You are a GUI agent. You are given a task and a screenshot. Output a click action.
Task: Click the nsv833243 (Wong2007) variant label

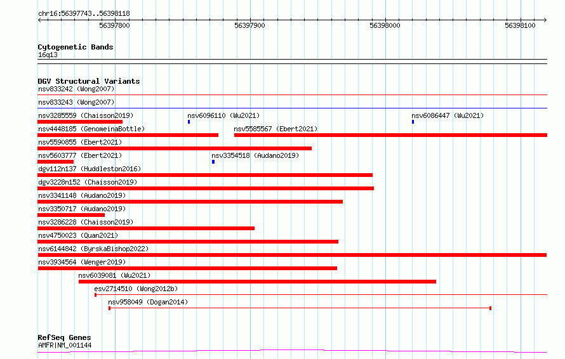pyautogui.click(x=76, y=102)
